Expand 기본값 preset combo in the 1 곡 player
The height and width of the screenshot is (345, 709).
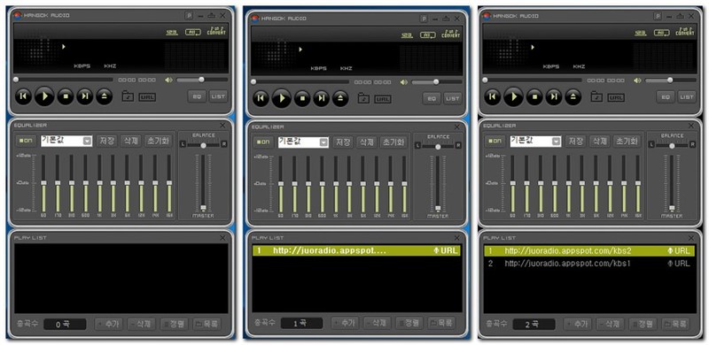(303, 142)
